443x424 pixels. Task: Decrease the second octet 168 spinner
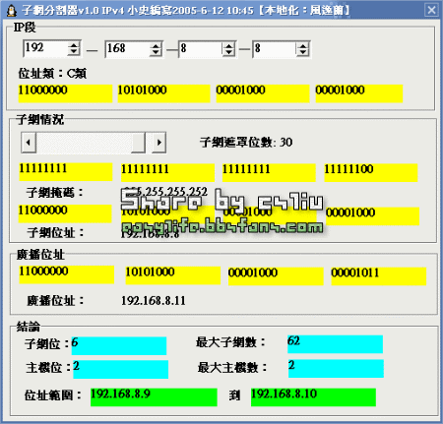tap(156, 52)
